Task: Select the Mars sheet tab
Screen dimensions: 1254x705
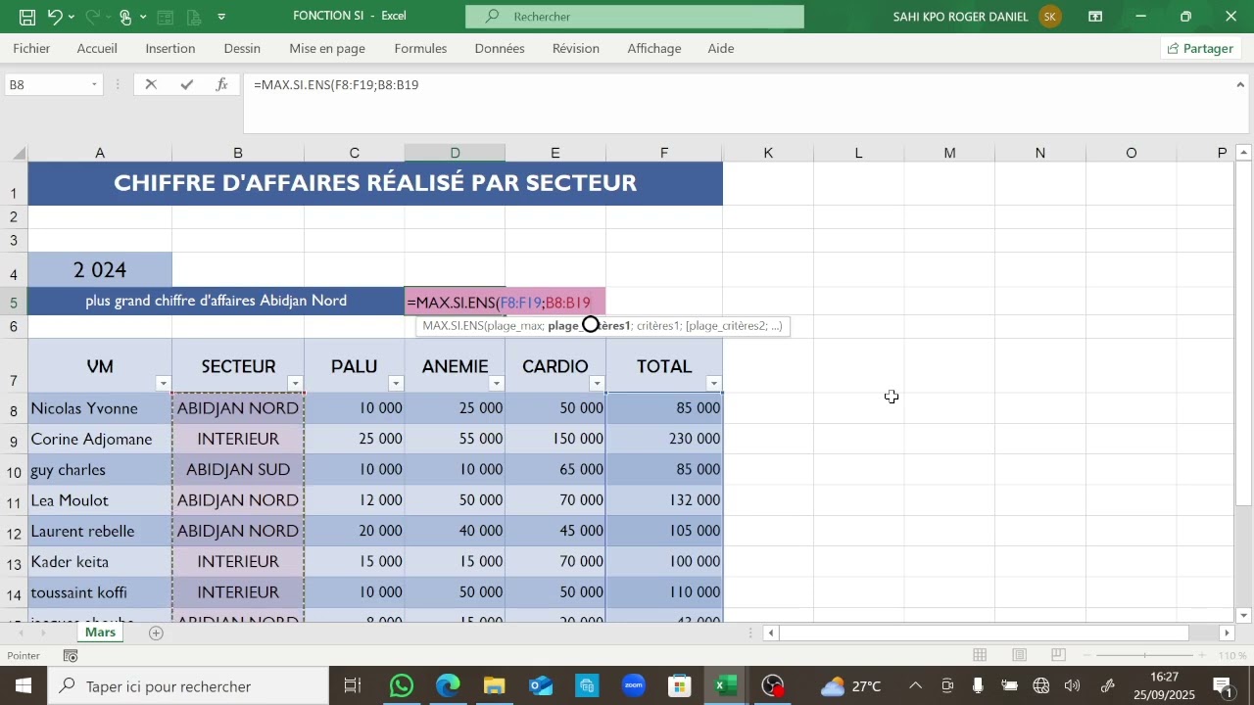Action: (x=100, y=633)
